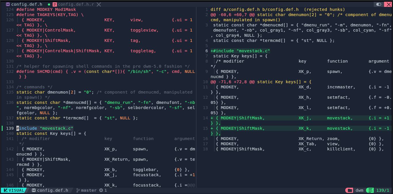
Task: Click line number 6 in right pane
Action: point(207,51)
